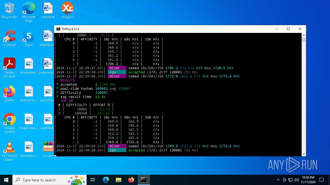Open the Skype desktop shortcut

pos(29,38)
